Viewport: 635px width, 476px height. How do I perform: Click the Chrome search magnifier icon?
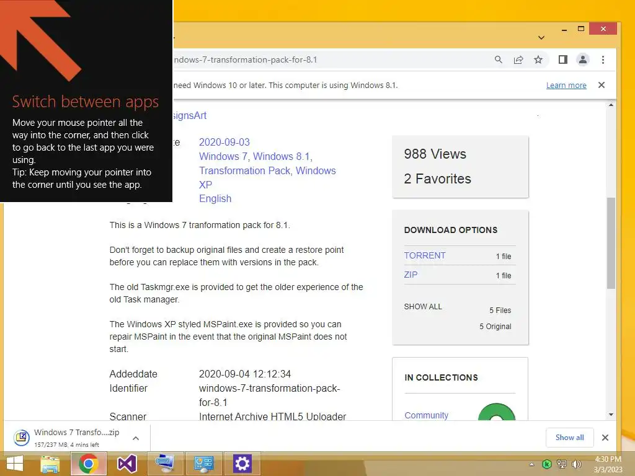[x=498, y=60]
